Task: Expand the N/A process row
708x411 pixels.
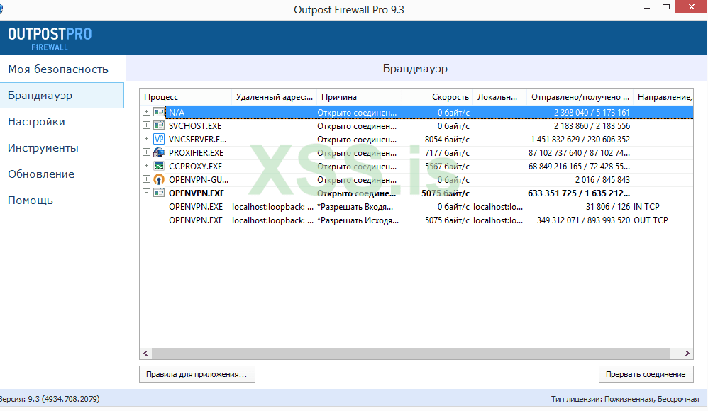Action: (x=146, y=111)
